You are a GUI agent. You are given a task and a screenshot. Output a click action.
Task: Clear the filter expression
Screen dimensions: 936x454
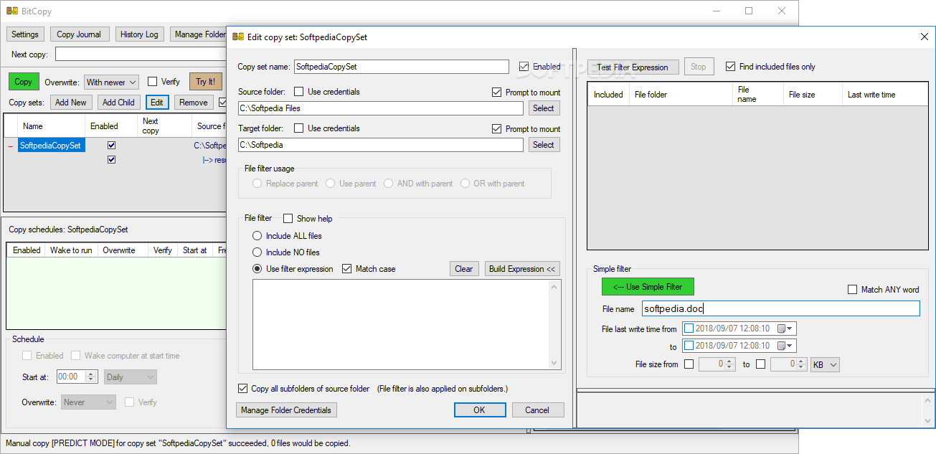(464, 269)
